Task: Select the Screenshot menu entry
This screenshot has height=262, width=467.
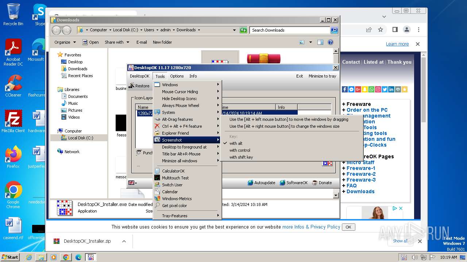Action: point(187,140)
